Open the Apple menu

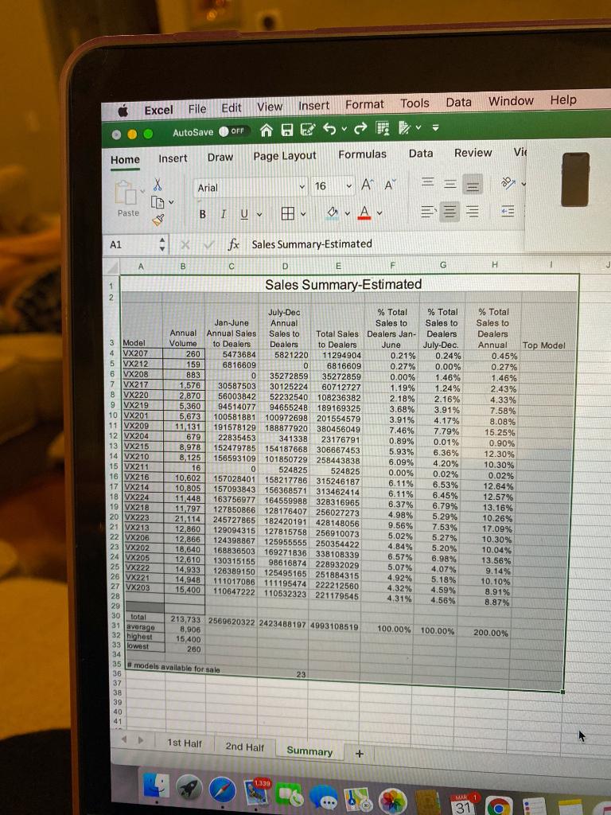pyautogui.click(x=123, y=110)
